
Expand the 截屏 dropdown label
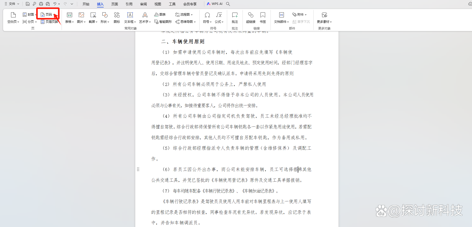(x=93, y=22)
